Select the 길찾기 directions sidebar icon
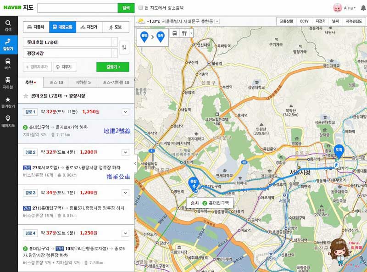 [x=8, y=44]
